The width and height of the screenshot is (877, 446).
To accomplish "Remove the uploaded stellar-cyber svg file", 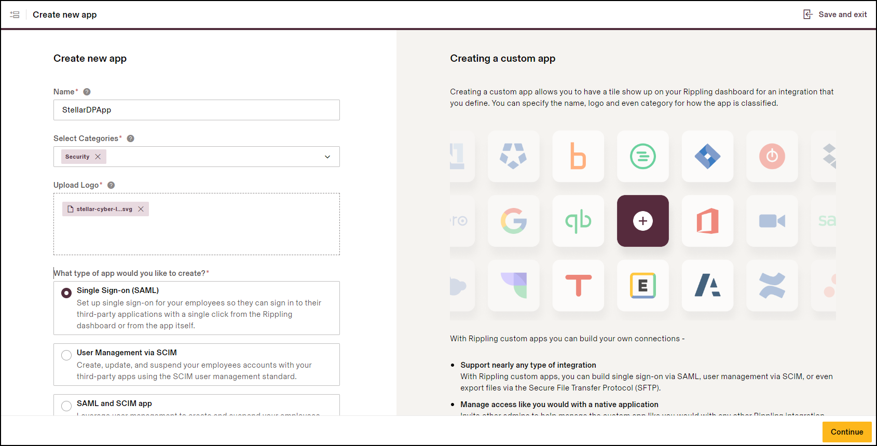I will 141,209.
